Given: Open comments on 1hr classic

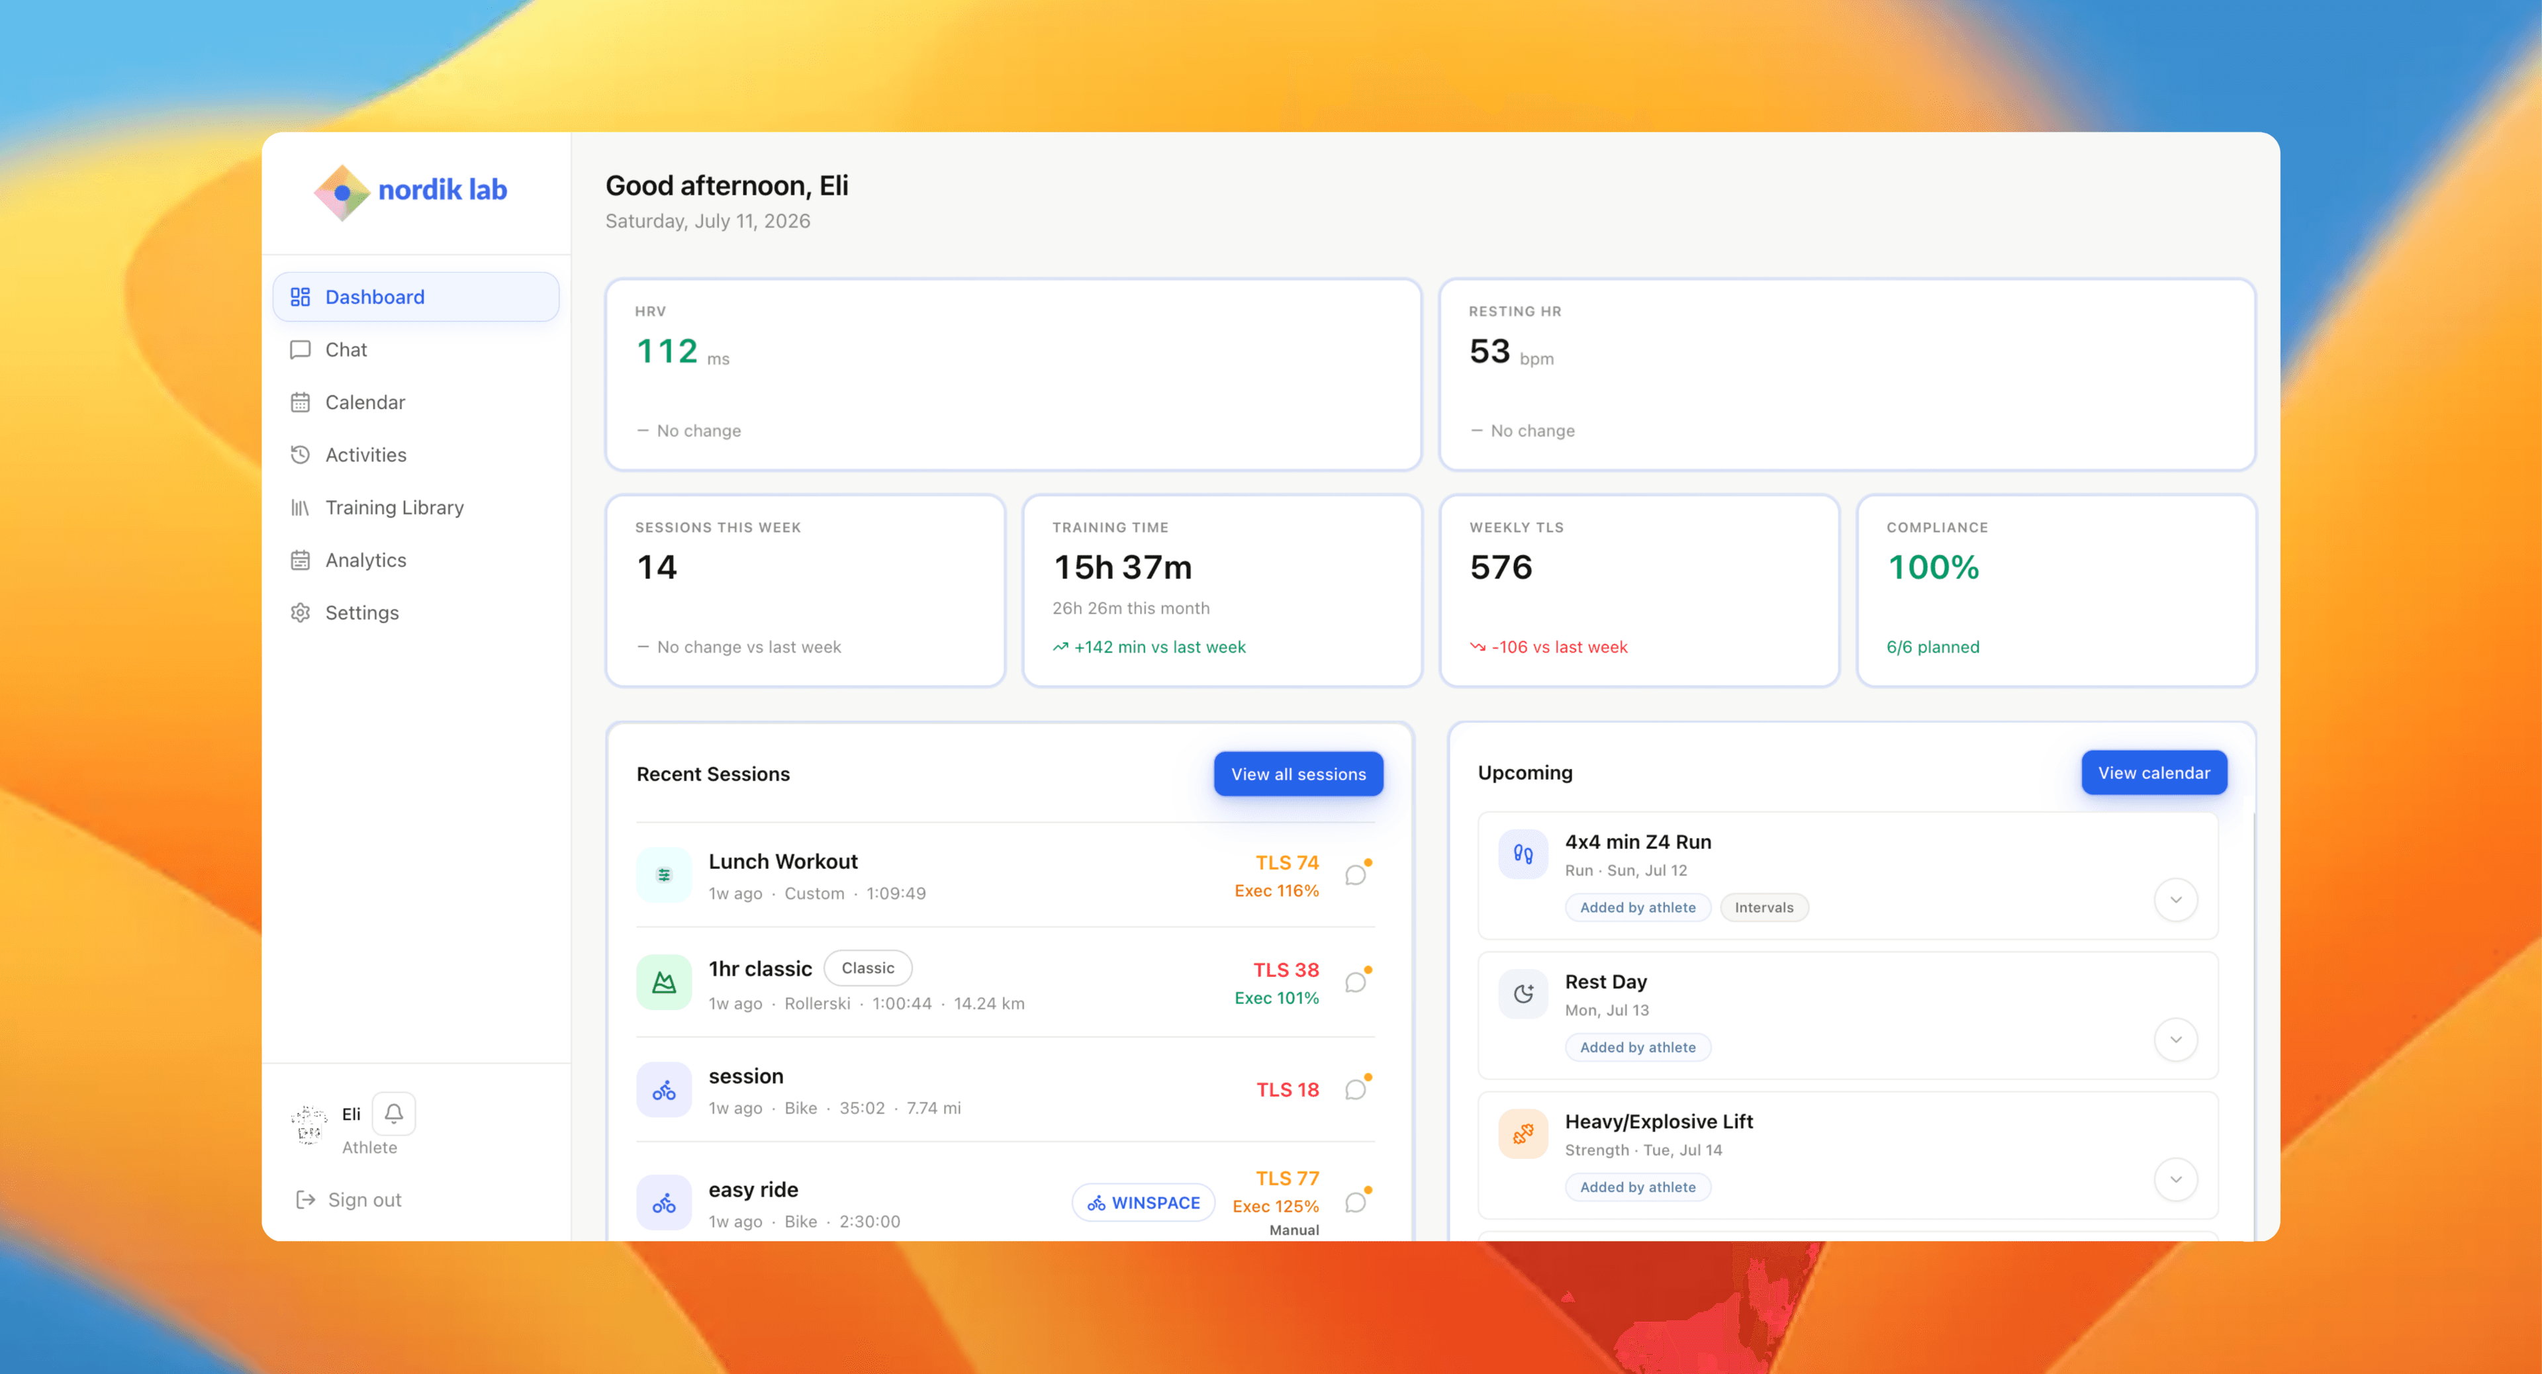Looking at the screenshot, I should (x=1357, y=982).
